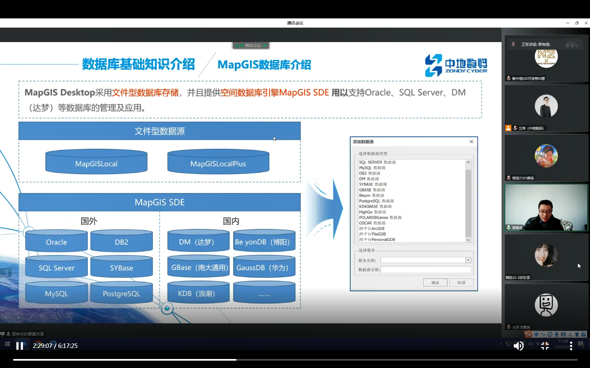Click the Sogou input S logo

click(529, 334)
